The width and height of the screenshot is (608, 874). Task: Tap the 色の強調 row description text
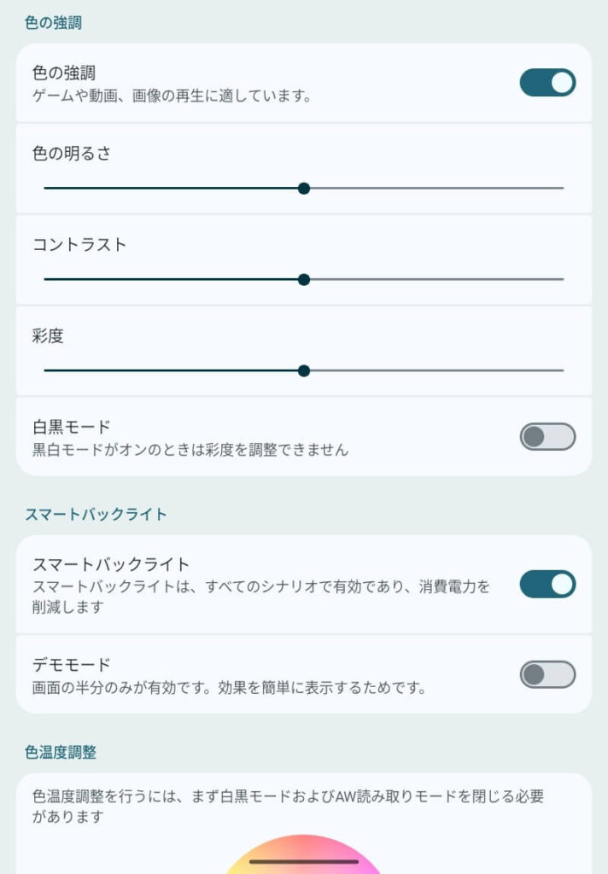coord(172,96)
